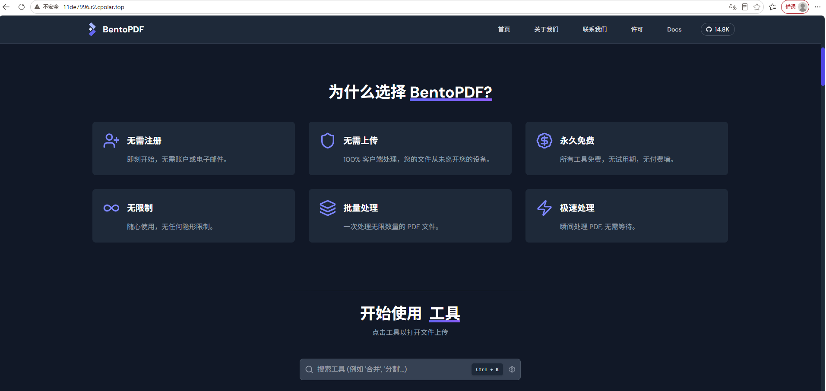Click the Ctrl + K shortcut badge
This screenshot has height=391, width=826.
click(487, 369)
